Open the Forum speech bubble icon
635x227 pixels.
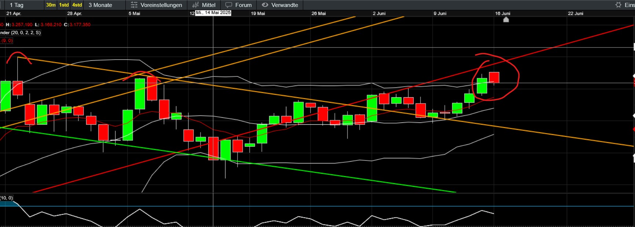[229, 5]
